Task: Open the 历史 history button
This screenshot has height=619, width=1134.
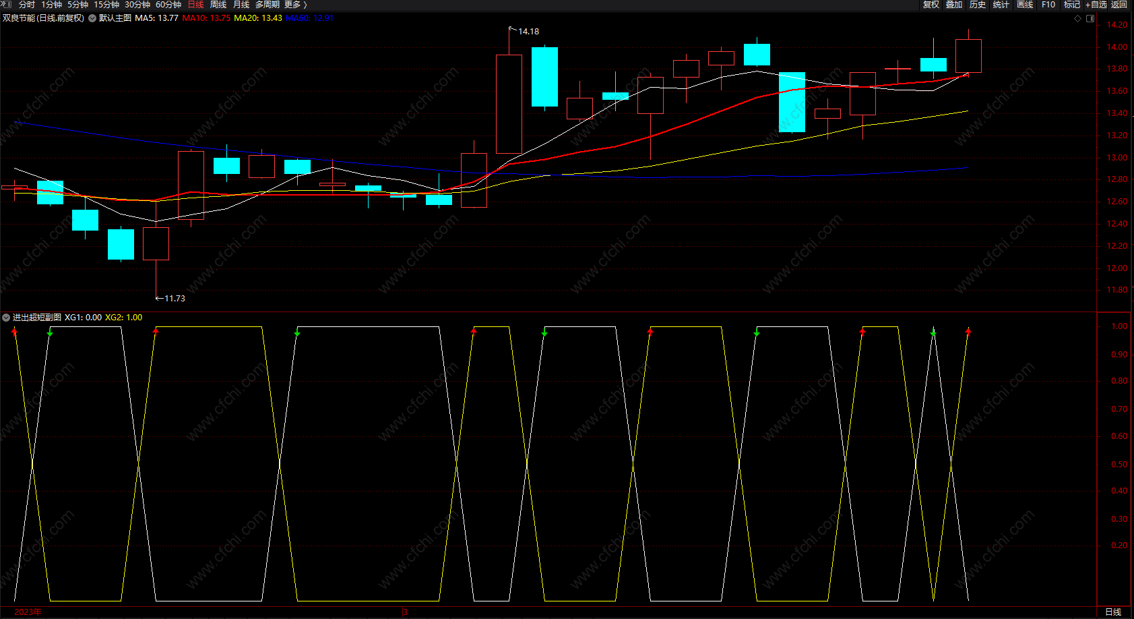Action: pyautogui.click(x=978, y=5)
